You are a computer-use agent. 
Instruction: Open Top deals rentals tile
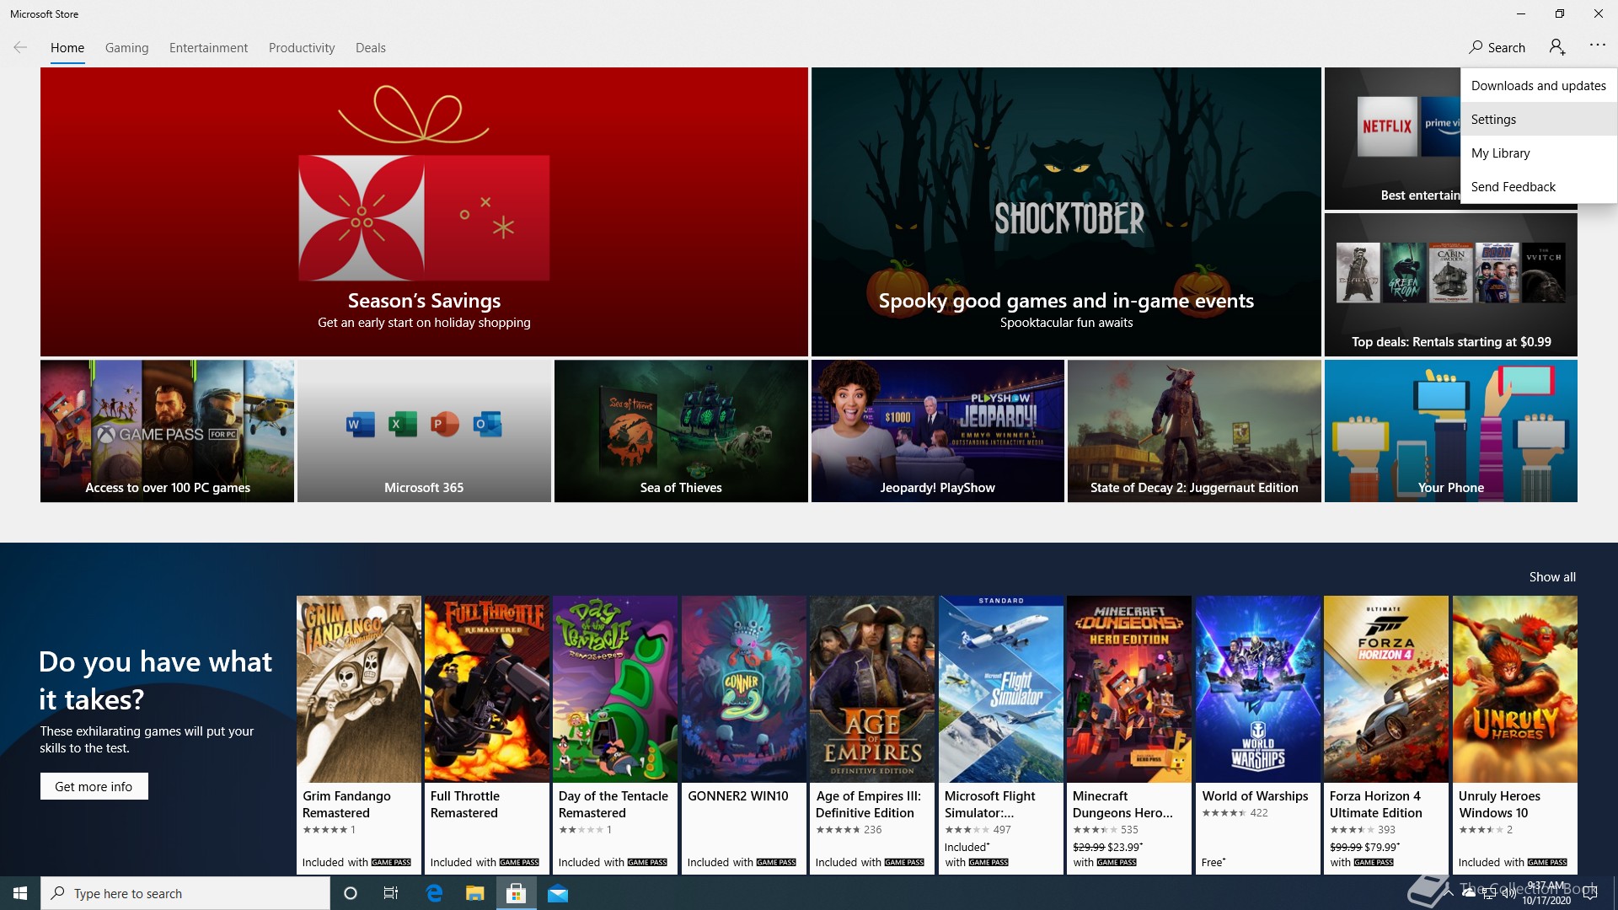[1451, 284]
